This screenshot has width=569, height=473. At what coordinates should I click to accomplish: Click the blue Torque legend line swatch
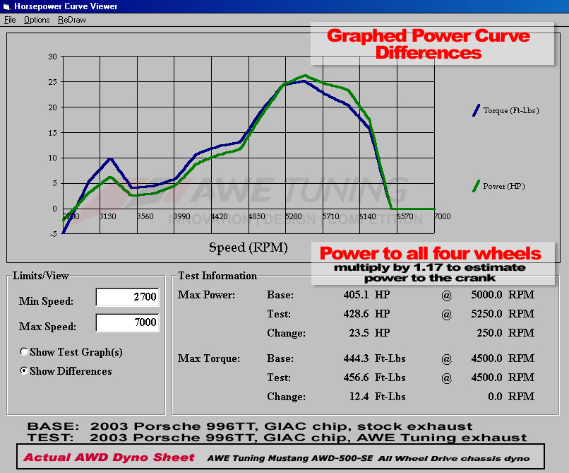pyautogui.click(x=476, y=110)
